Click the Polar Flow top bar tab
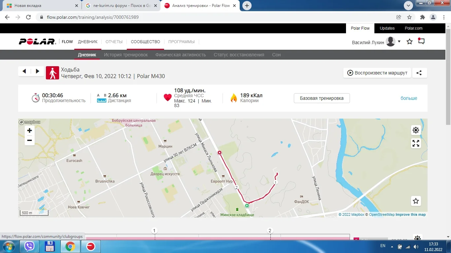 [x=360, y=28]
